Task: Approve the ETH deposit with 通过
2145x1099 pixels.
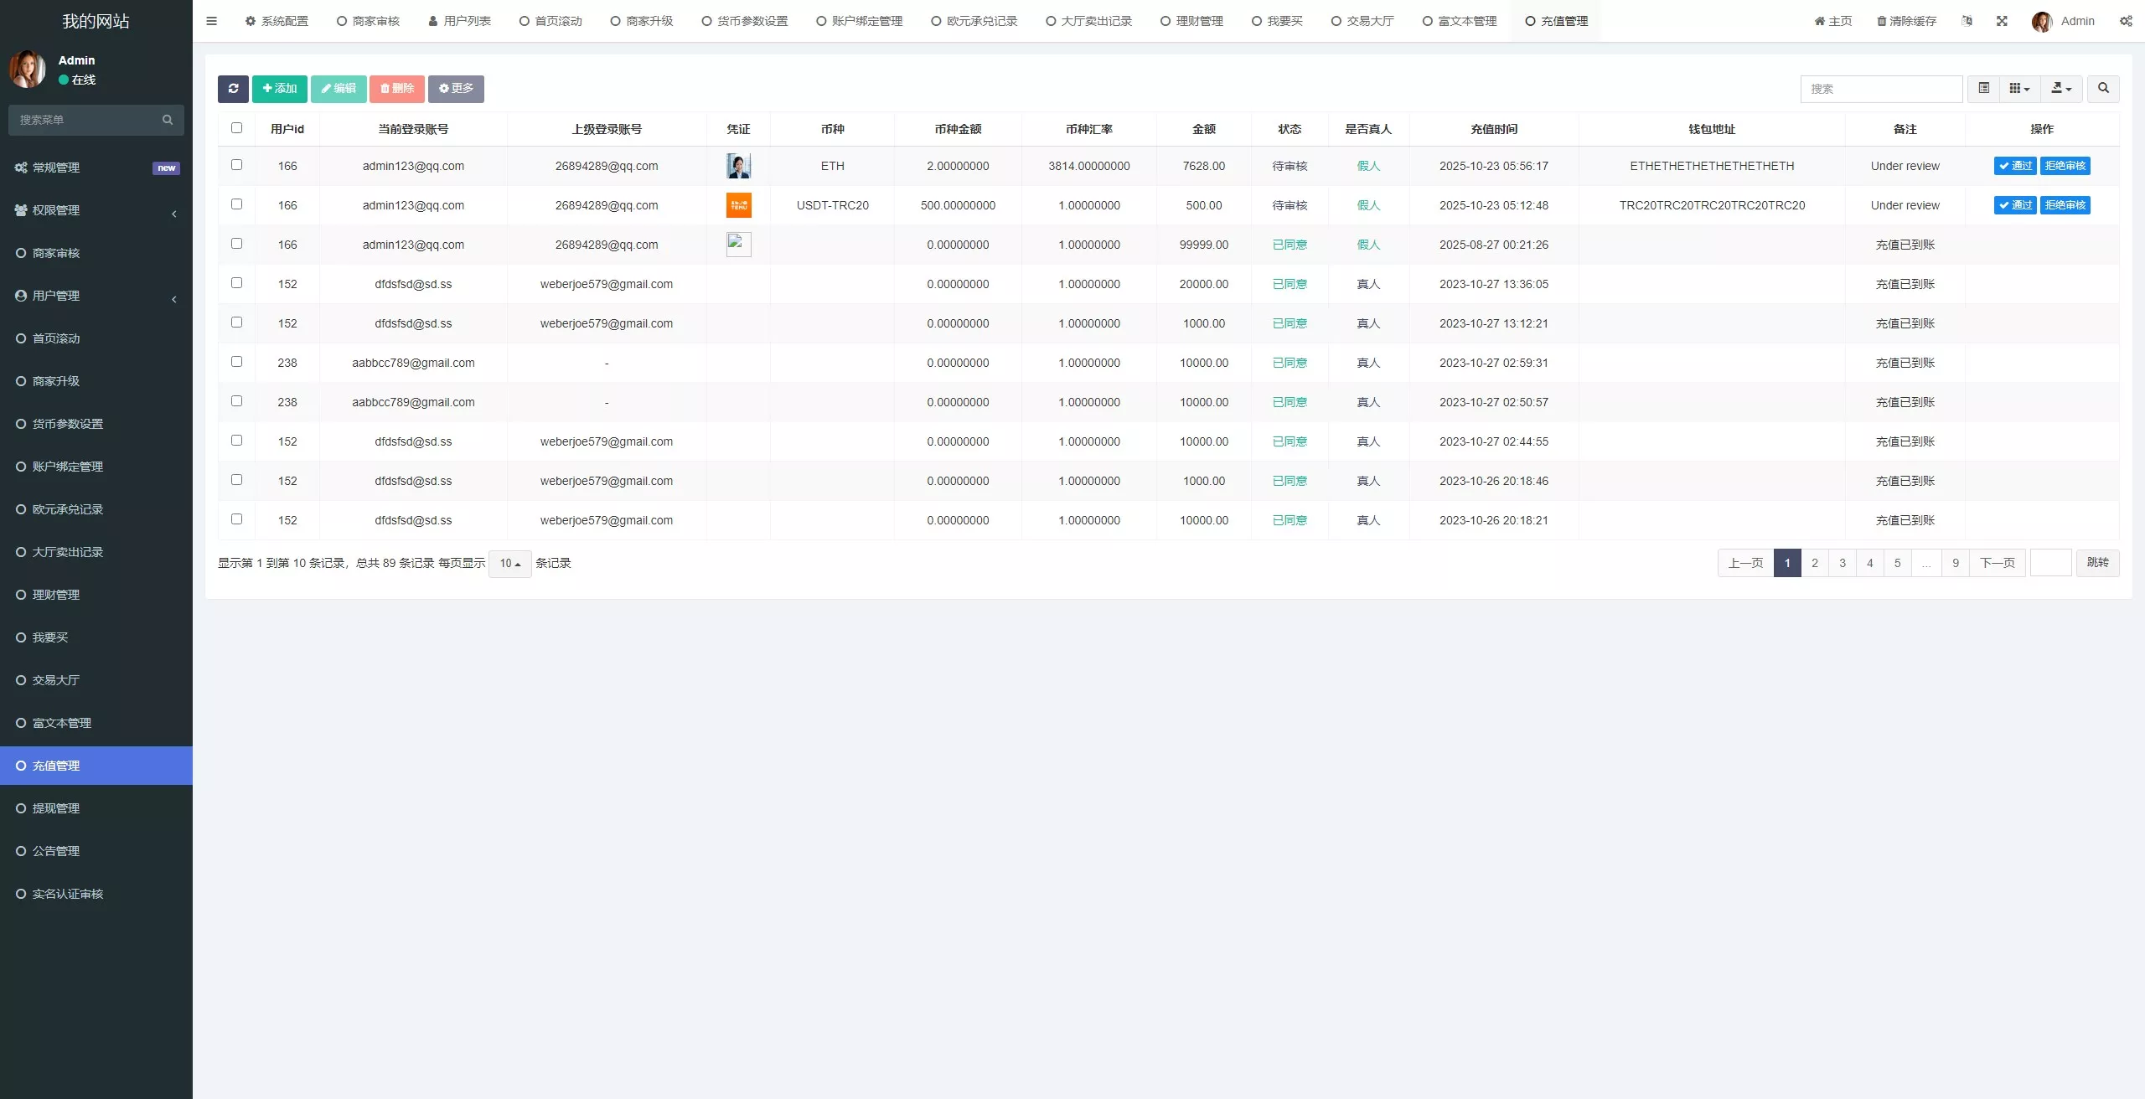Action: (x=2015, y=166)
